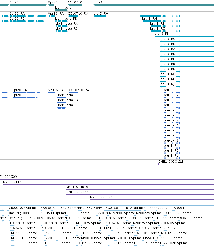This screenshot has width=214, height=247.
Task: Click EST EK178032.5prime
Action: coord(177,213)
